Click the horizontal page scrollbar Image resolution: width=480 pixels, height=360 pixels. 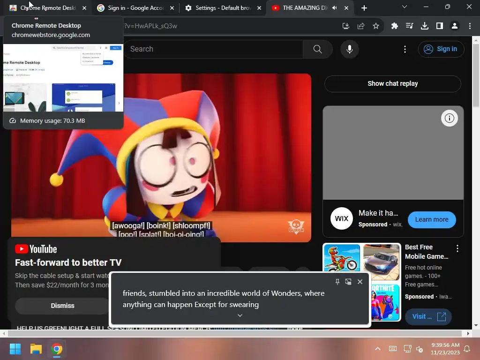(x=234, y=333)
